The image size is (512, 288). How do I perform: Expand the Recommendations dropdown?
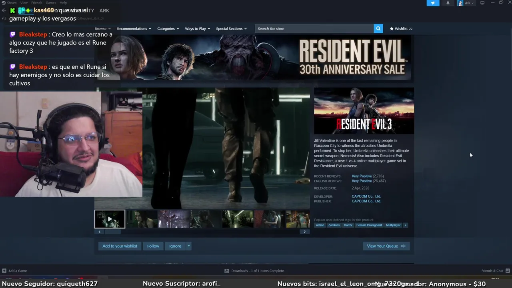(x=134, y=29)
